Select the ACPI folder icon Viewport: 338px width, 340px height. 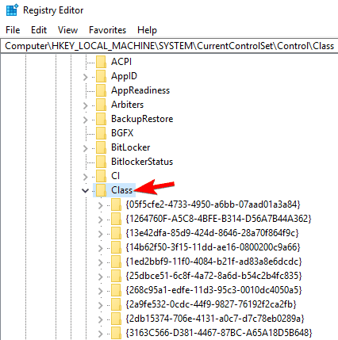coord(102,62)
